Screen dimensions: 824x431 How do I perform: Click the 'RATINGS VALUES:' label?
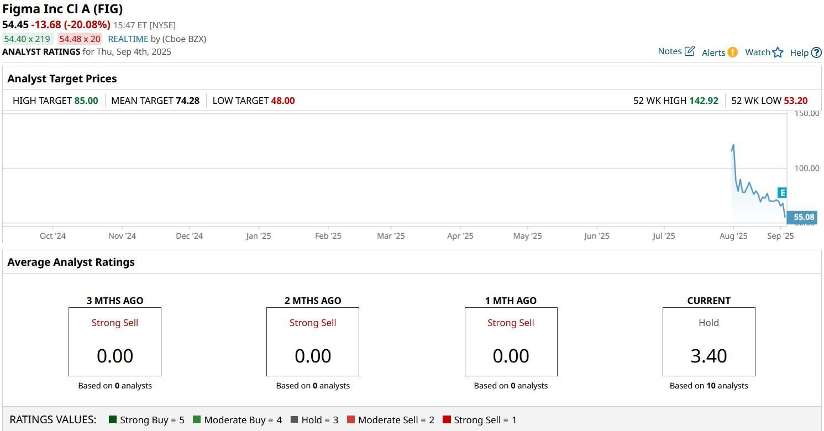53,420
